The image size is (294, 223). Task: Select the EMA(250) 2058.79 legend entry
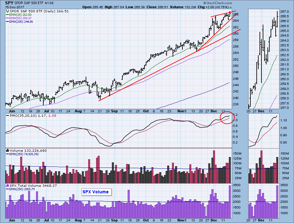click(x=22, y=189)
